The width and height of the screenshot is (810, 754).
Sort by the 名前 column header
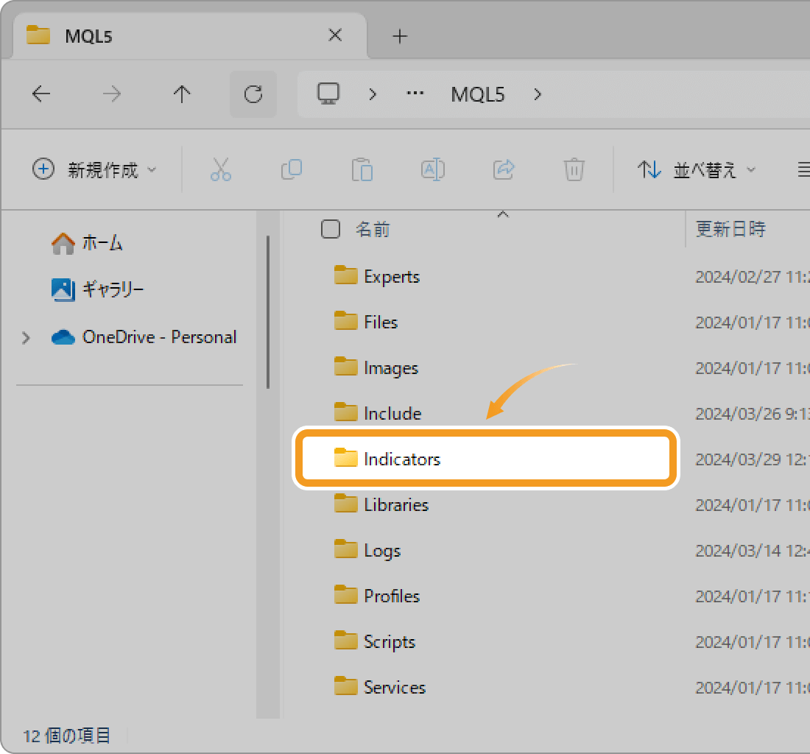pyautogui.click(x=373, y=229)
